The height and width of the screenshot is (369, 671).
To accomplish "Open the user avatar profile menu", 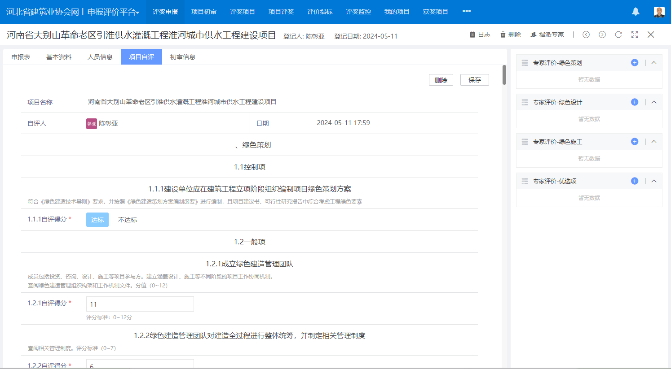I will [659, 12].
